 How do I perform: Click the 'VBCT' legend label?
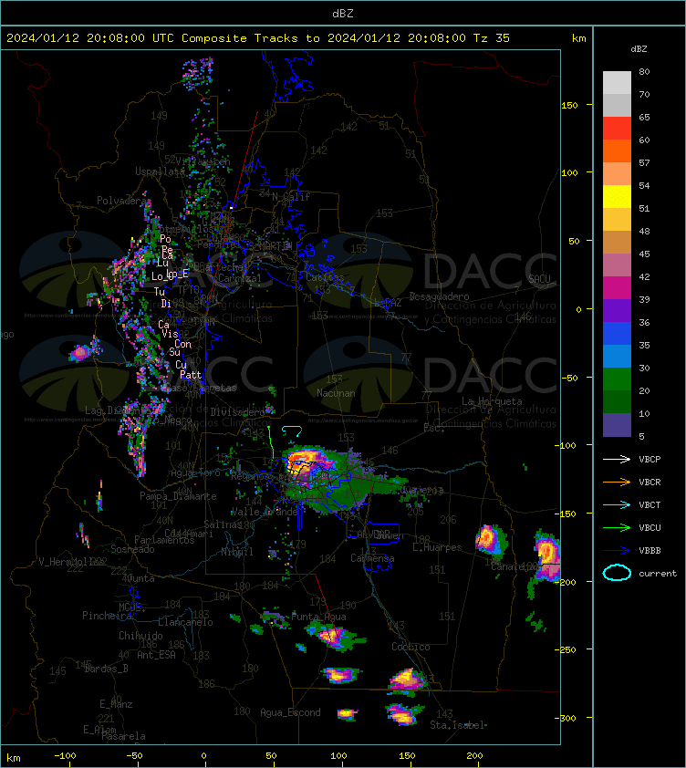coord(650,504)
